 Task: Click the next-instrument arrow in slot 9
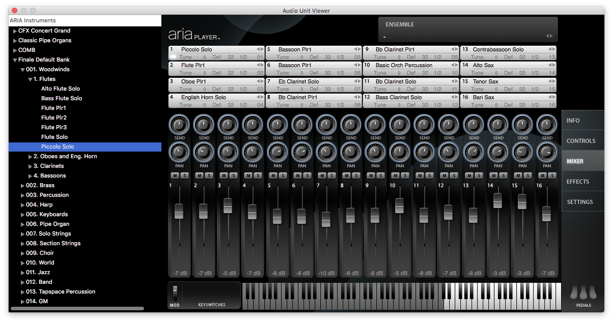point(456,49)
